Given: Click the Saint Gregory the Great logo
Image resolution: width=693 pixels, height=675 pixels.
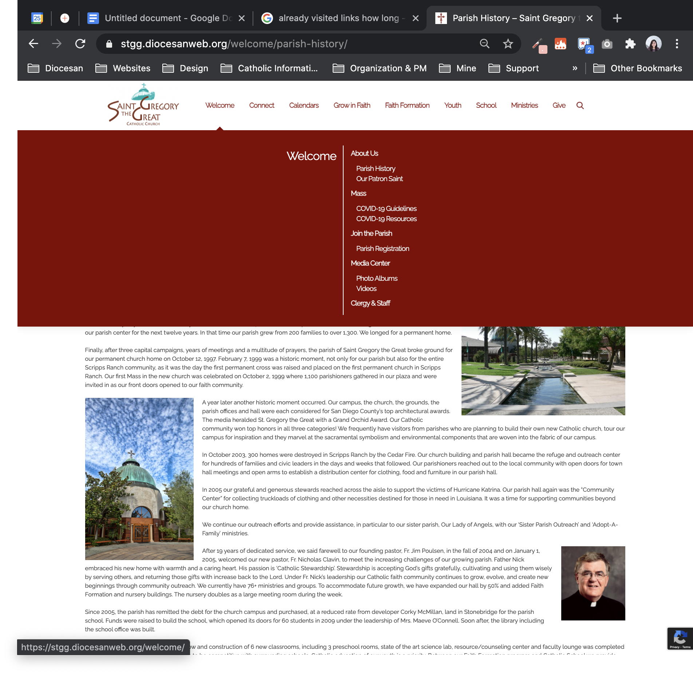Looking at the screenshot, I should 143,105.
